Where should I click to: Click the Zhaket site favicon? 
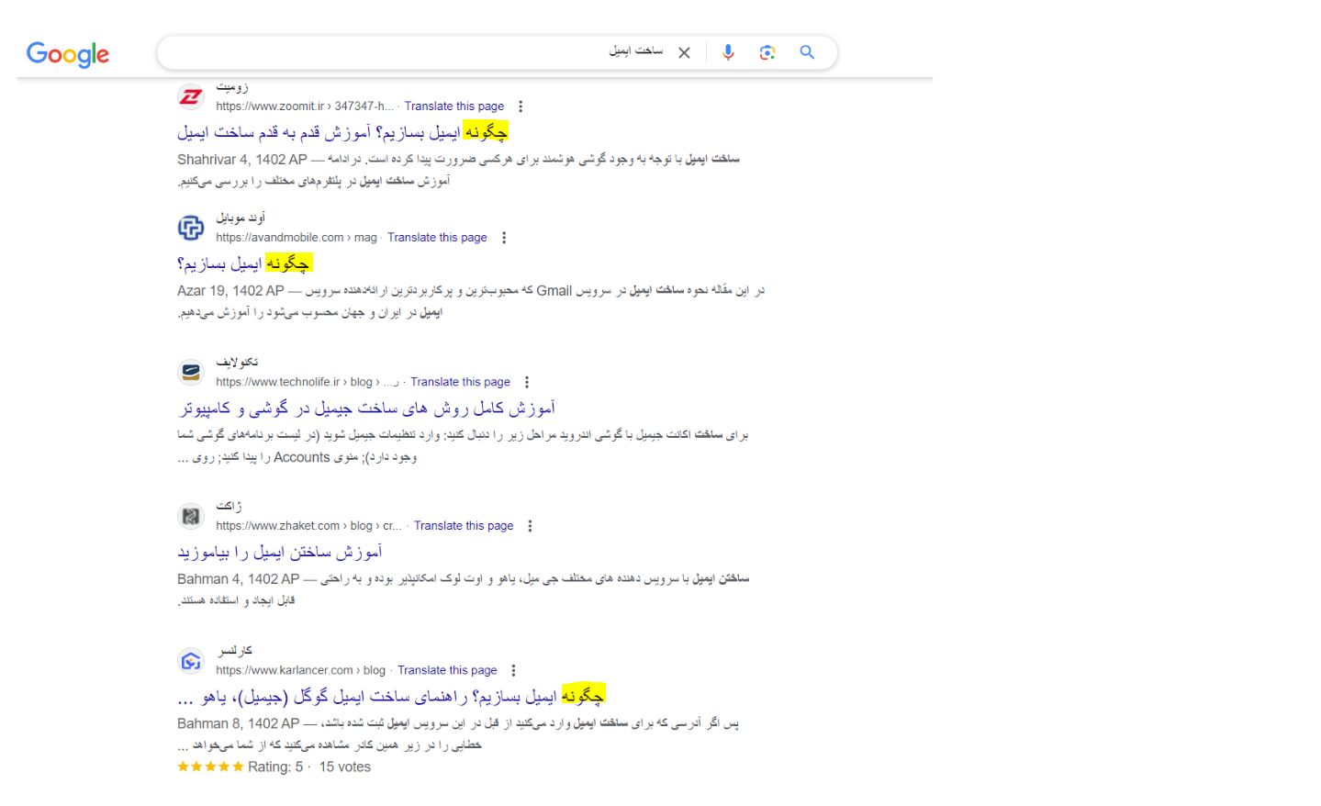click(191, 516)
